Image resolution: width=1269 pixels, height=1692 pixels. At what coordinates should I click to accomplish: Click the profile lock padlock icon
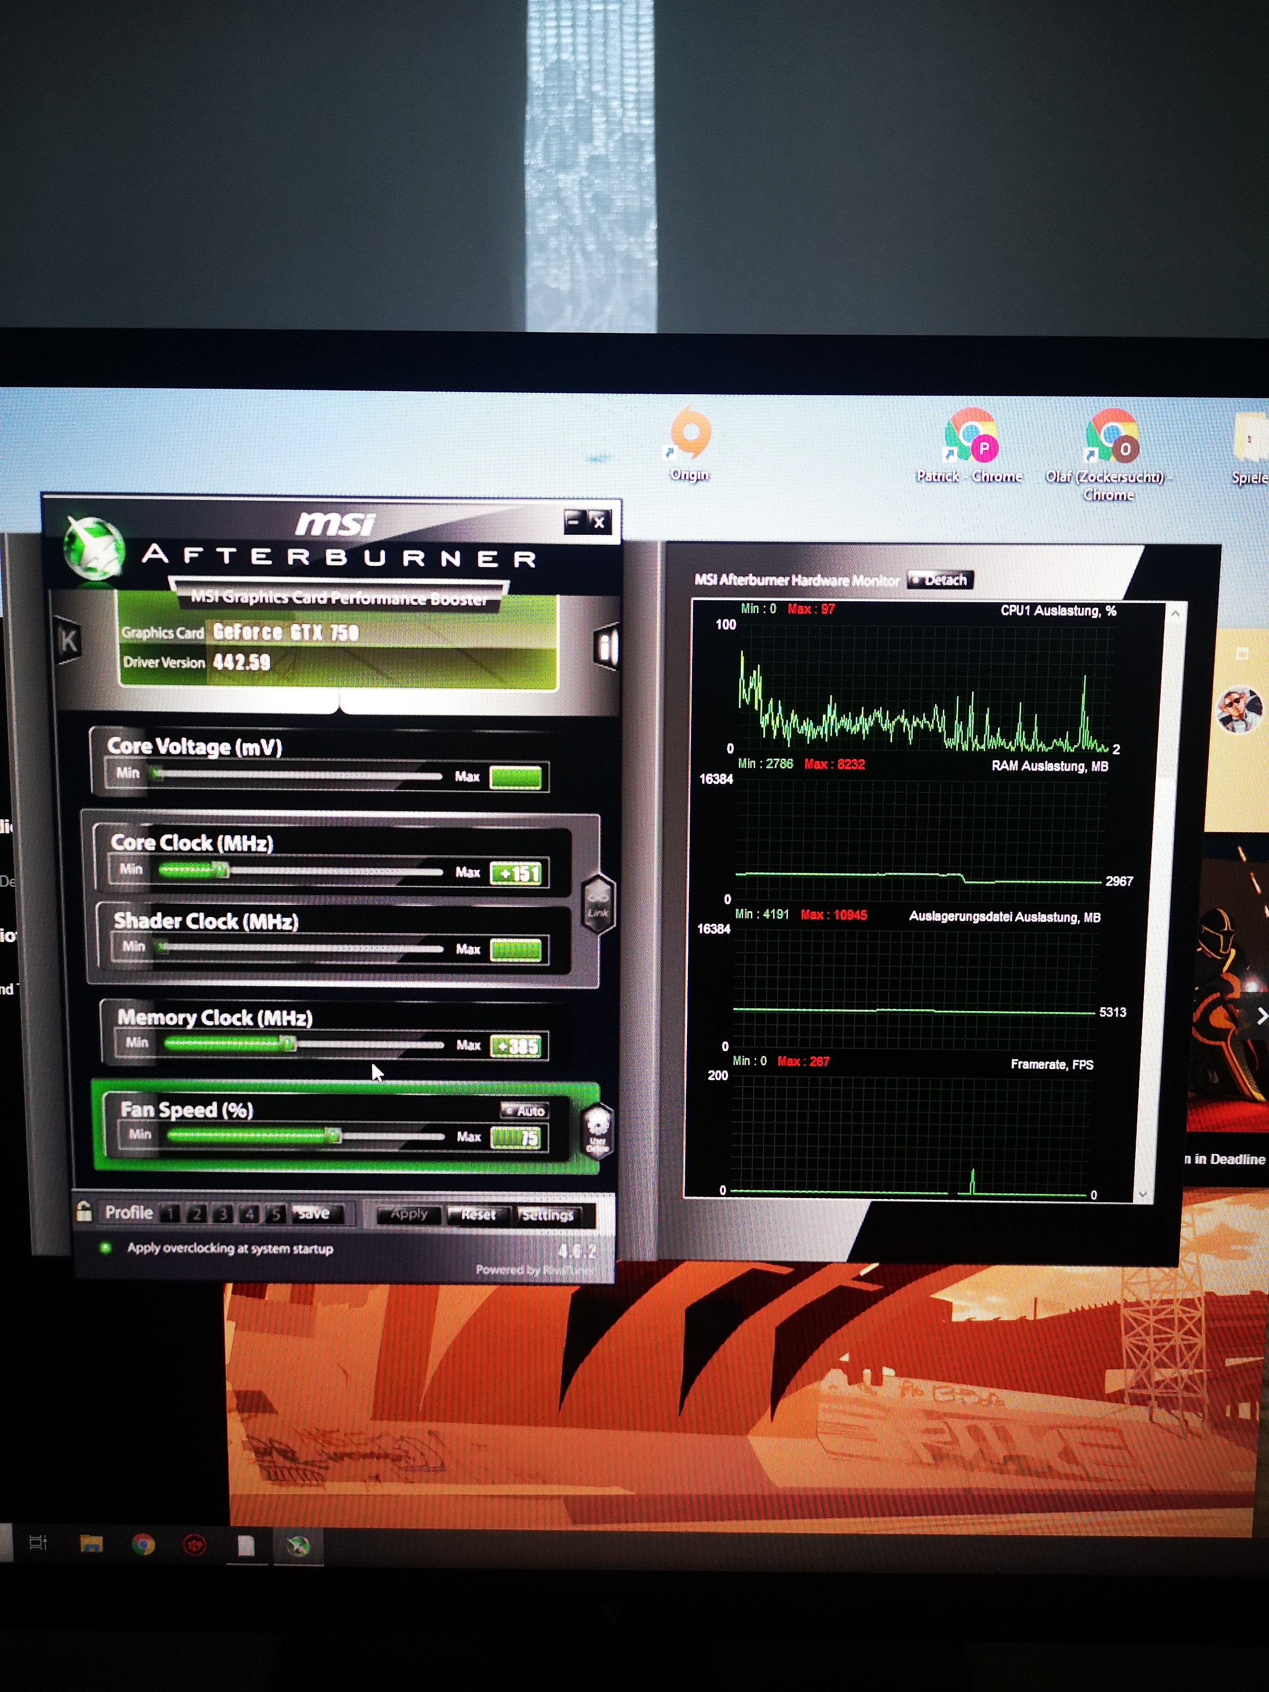(84, 1211)
